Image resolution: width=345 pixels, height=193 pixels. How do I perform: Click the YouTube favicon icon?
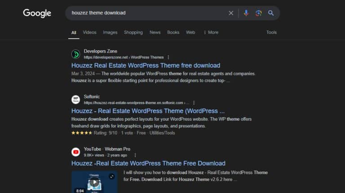(x=75, y=152)
